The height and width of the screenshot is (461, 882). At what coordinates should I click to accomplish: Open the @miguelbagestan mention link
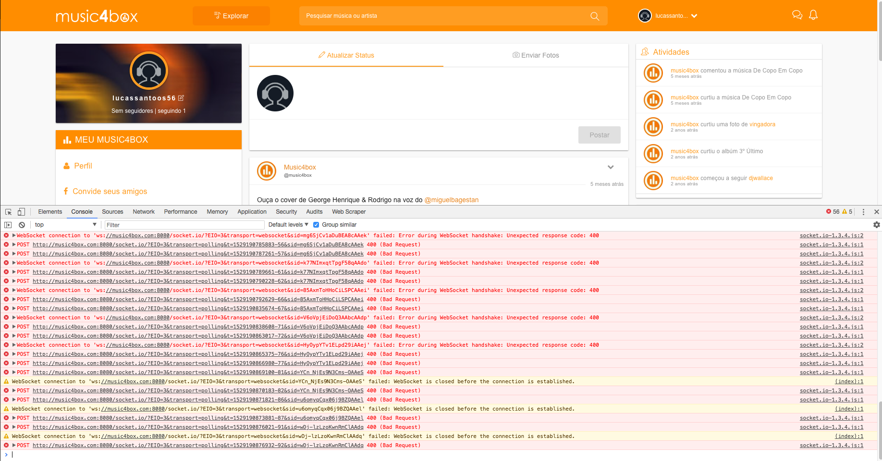(x=452, y=200)
